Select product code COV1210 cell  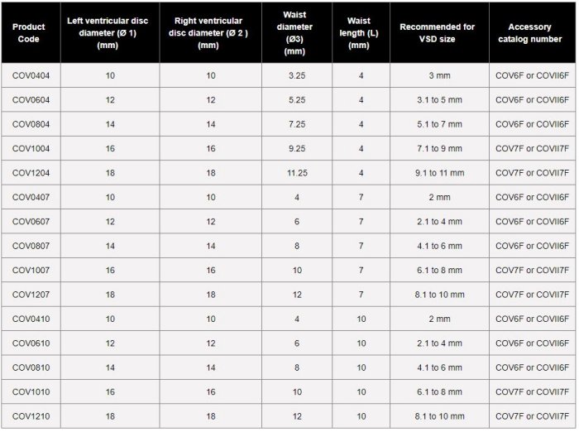[31, 415]
